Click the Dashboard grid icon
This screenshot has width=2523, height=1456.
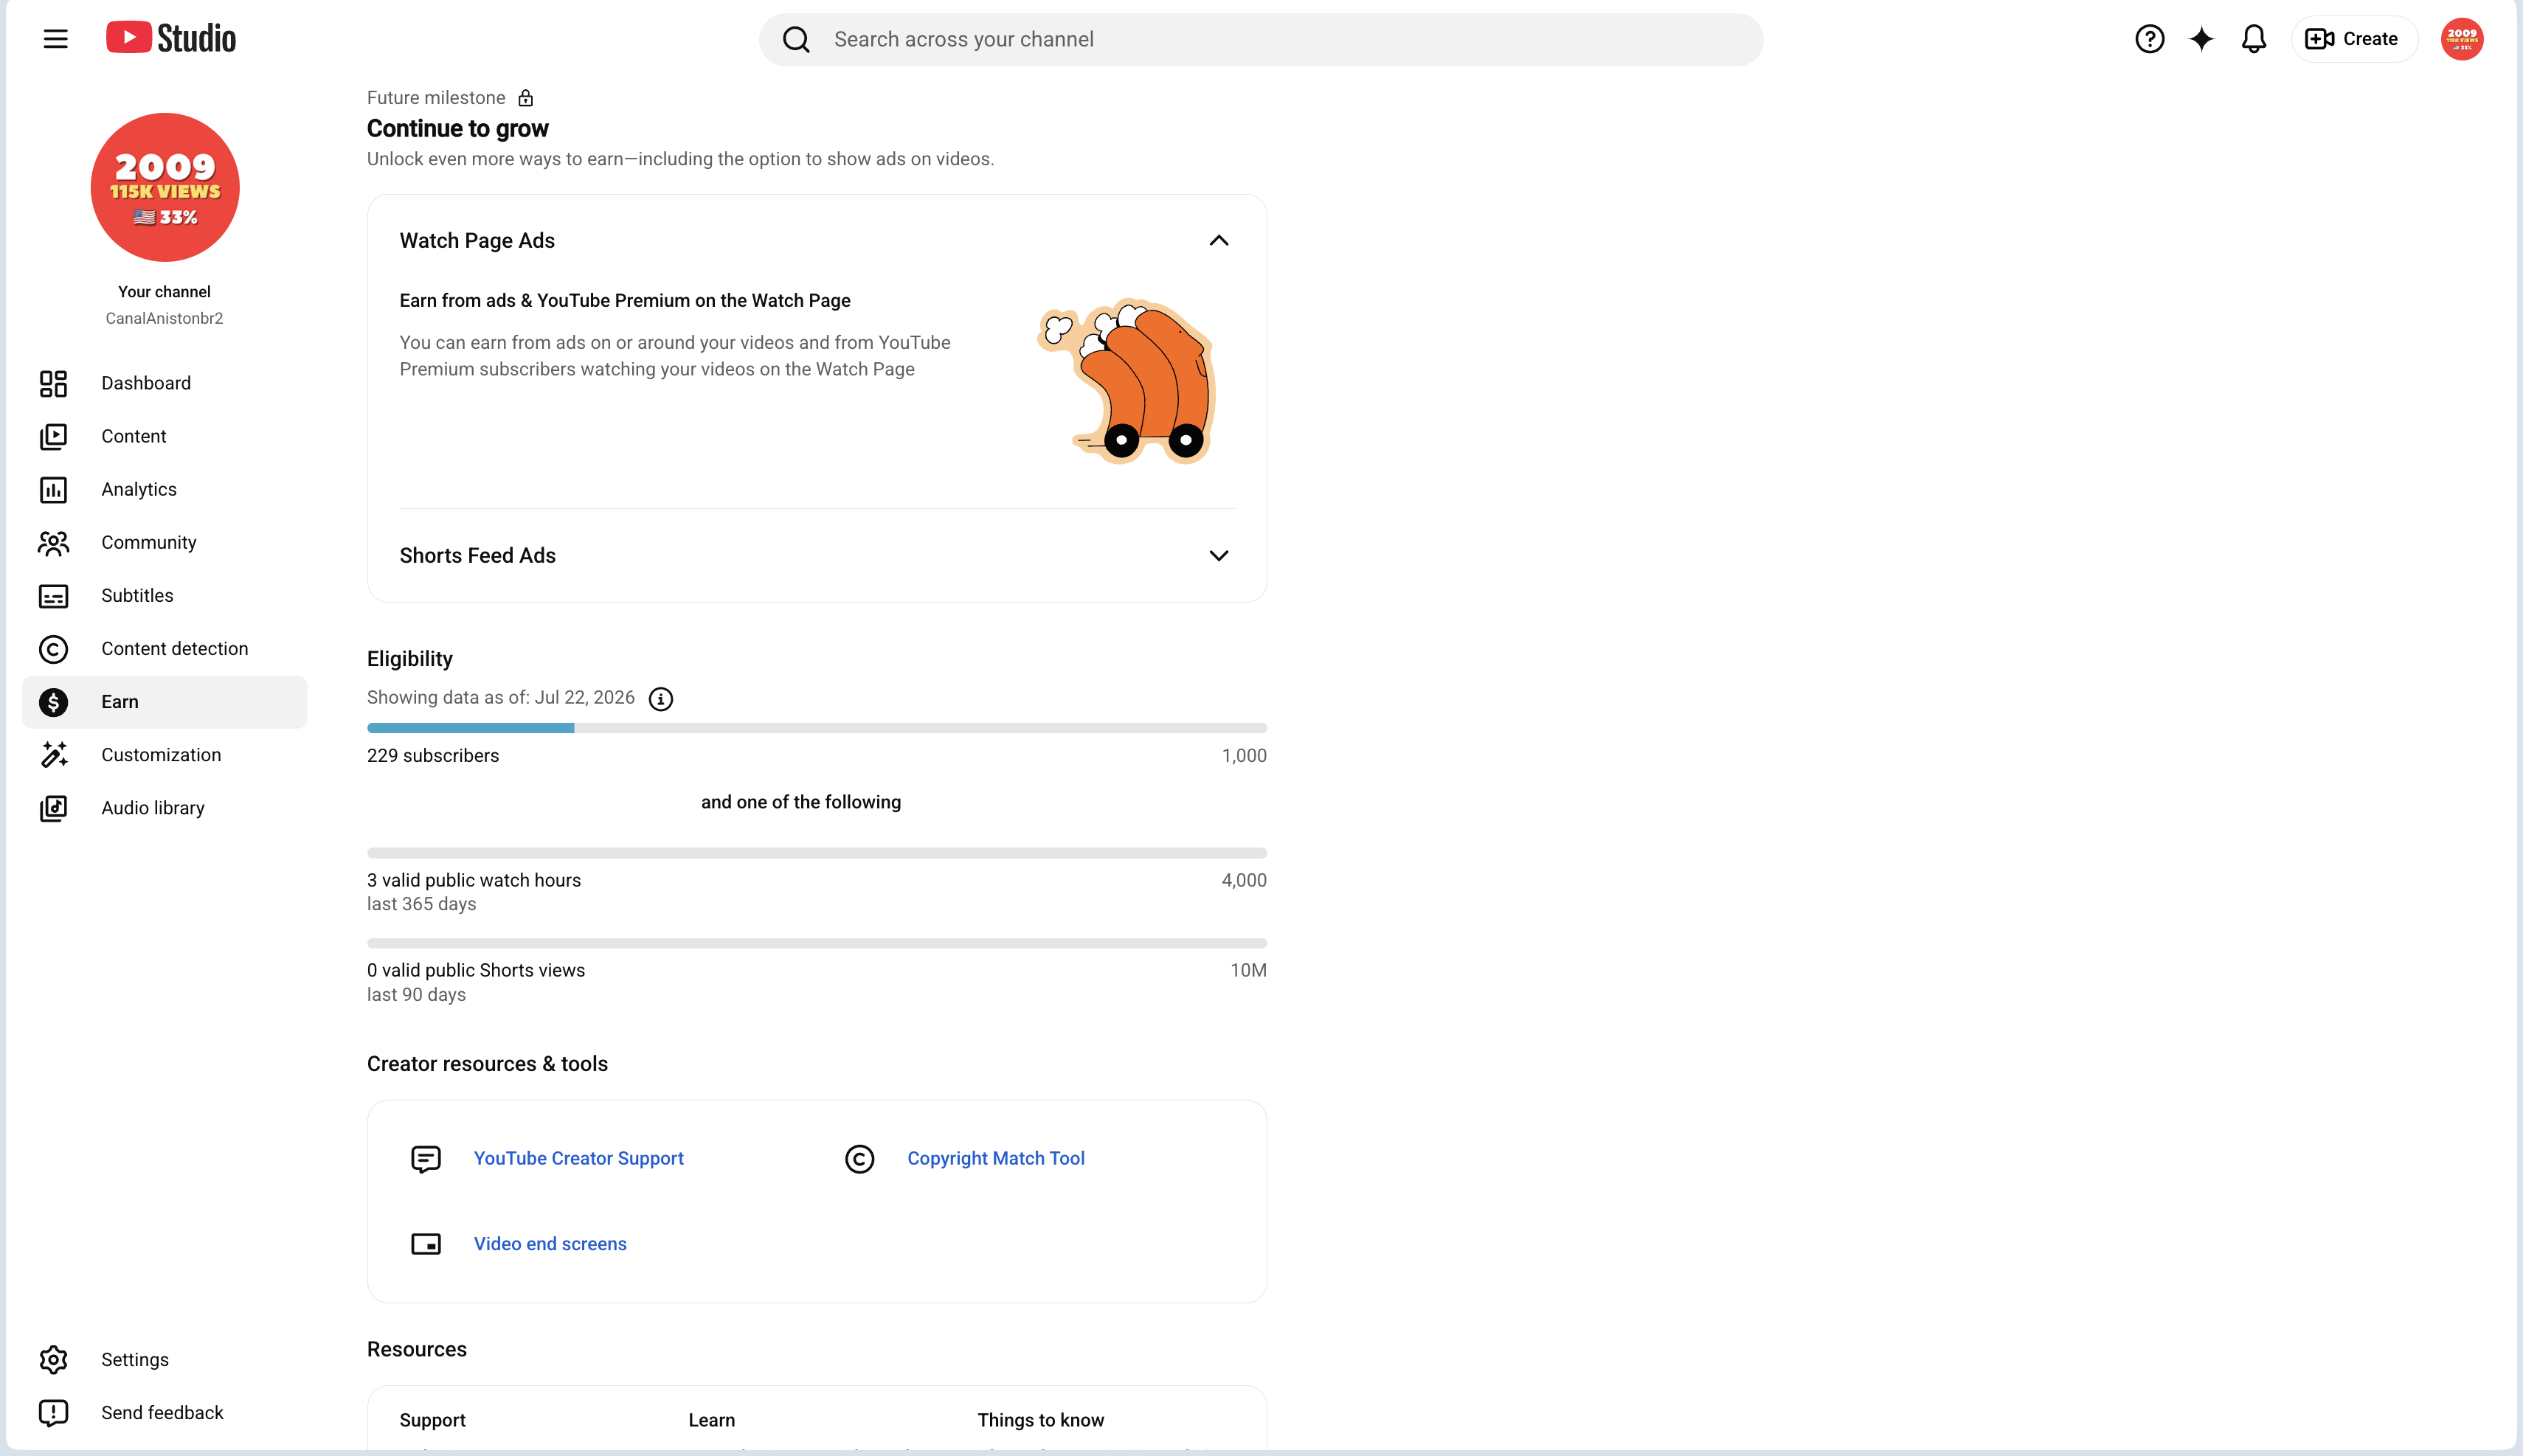click(53, 384)
